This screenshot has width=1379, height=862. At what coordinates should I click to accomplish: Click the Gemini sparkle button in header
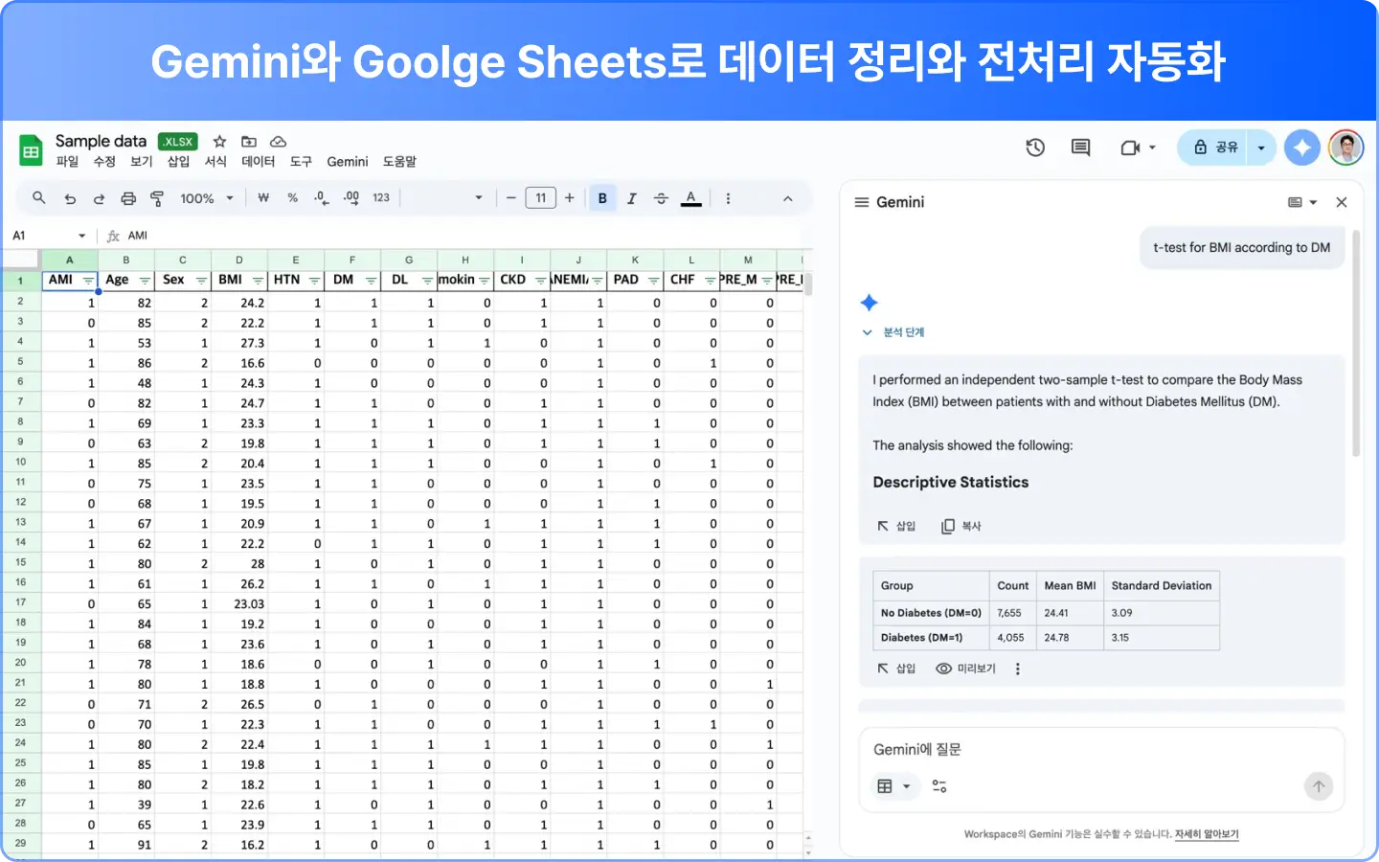[1302, 147]
